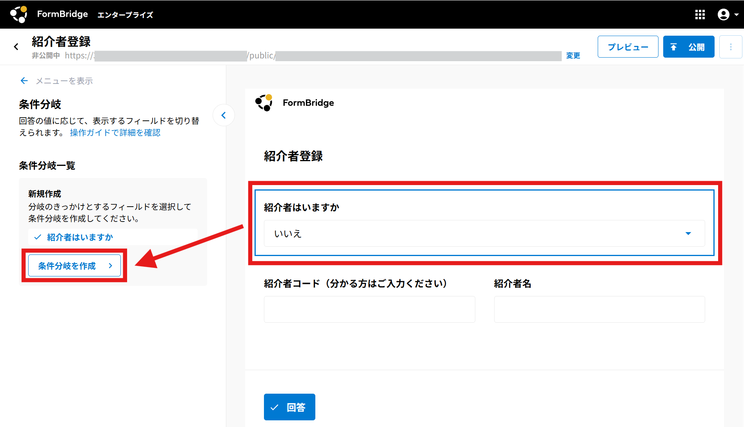The image size is (744, 427).
Task: Click the 変更 link next to the URL
Action: point(573,56)
